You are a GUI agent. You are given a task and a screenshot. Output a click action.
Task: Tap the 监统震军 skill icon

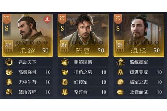click(x=121, y=62)
